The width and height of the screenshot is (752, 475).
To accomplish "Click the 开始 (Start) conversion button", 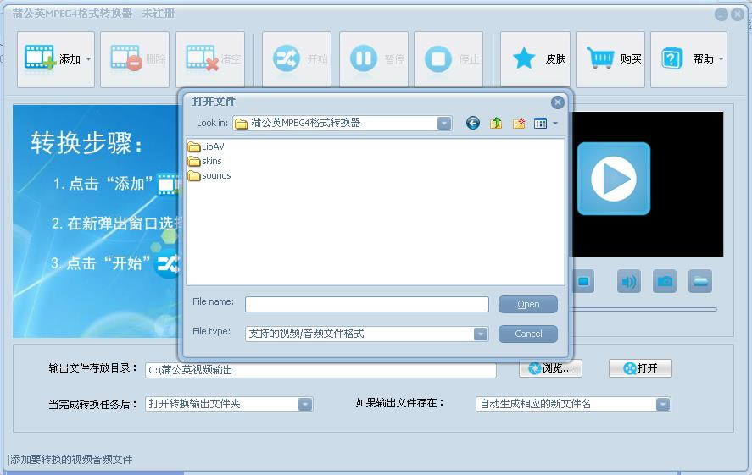I will point(297,59).
